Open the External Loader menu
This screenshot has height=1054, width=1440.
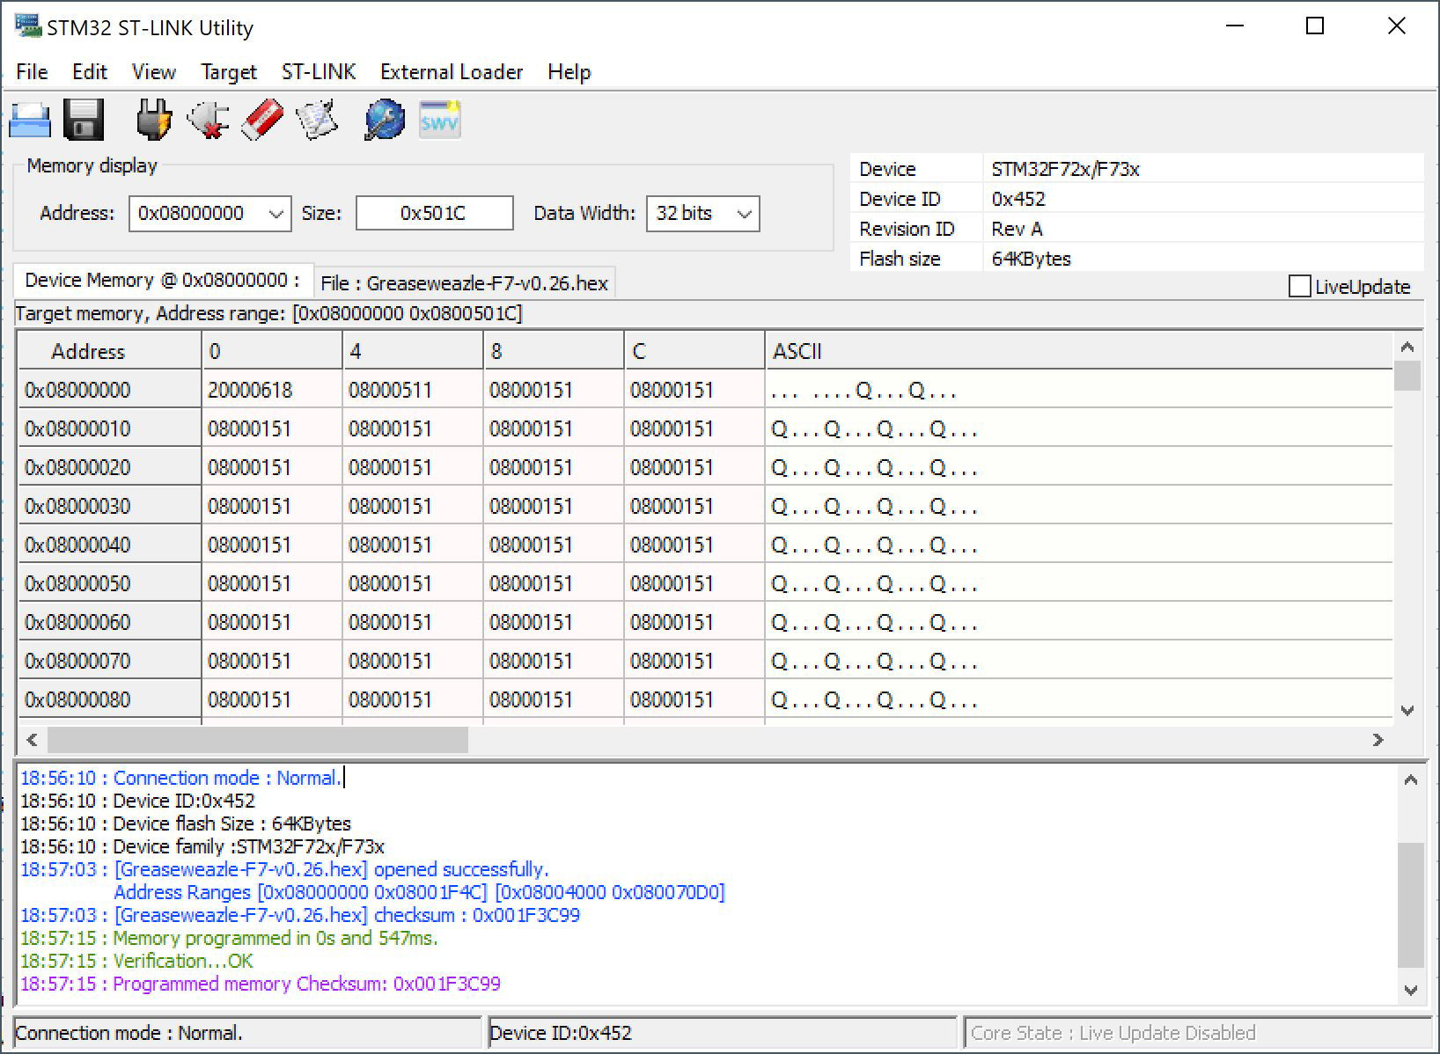[x=451, y=71]
